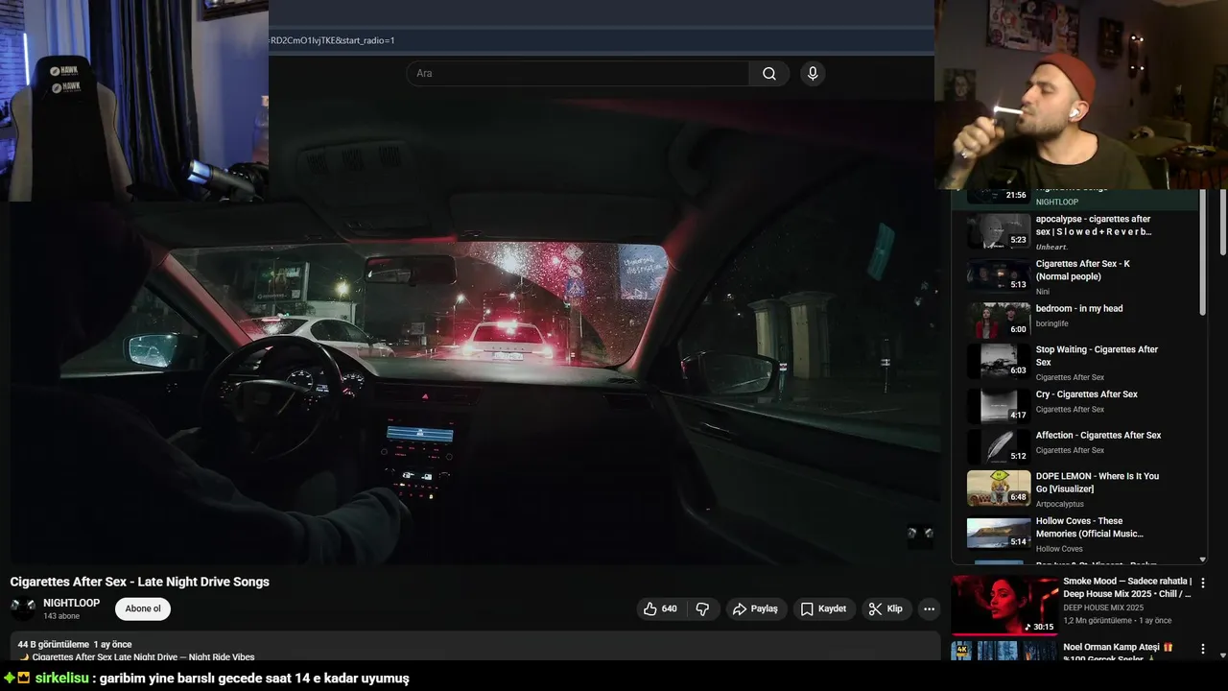The image size is (1228, 691).
Task: Open Affection - Cigarettes After Sex title
Action: click(x=1098, y=436)
